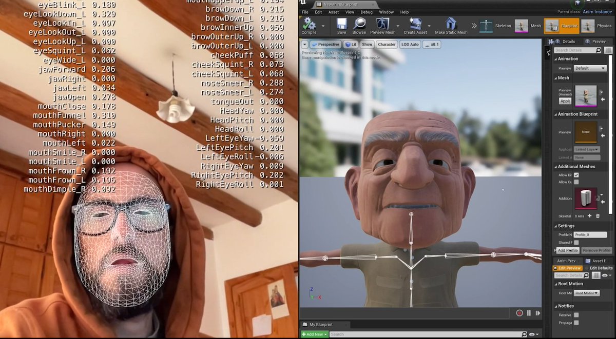Open the Linked Layers dropdown
The image size is (616, 339).
(x=587, y=149)
